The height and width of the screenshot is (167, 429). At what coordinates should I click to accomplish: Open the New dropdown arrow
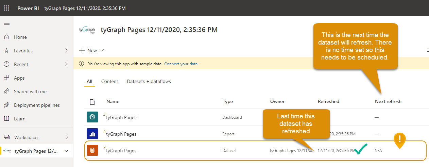click(102, 50)
